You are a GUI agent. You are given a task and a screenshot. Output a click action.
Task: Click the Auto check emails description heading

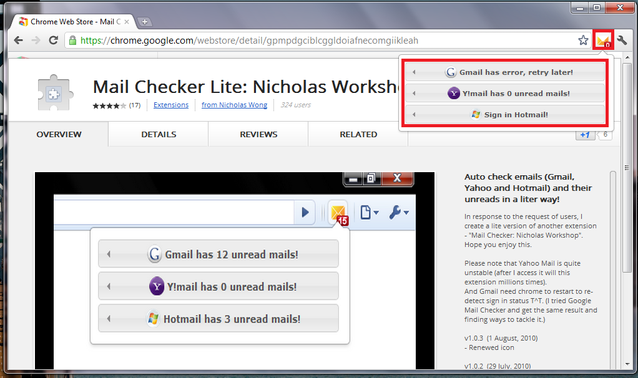528,188
